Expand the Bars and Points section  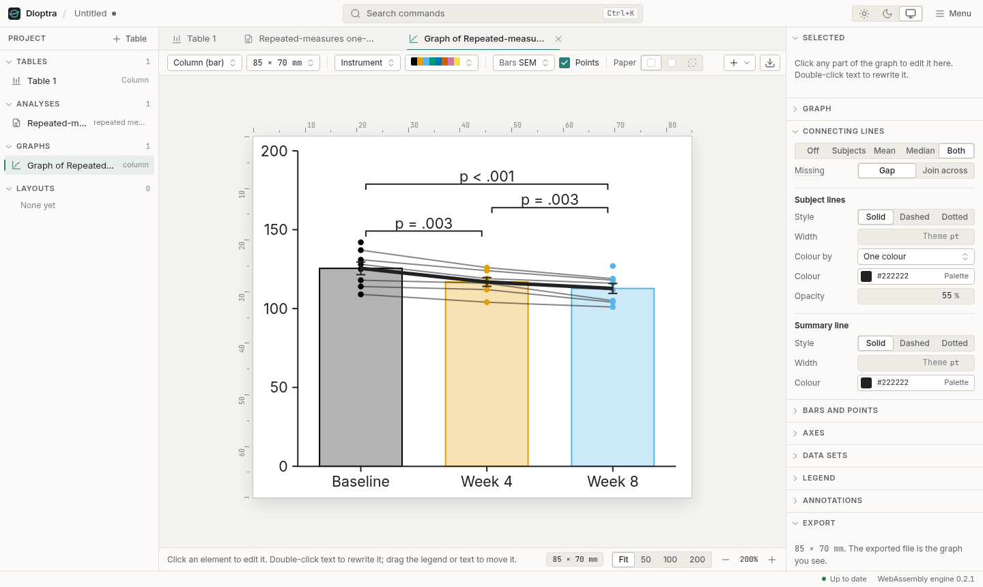[x=885, y=411]
